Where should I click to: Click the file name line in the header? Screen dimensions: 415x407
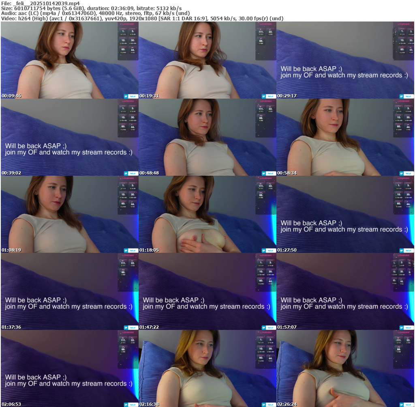coord(41,3)
